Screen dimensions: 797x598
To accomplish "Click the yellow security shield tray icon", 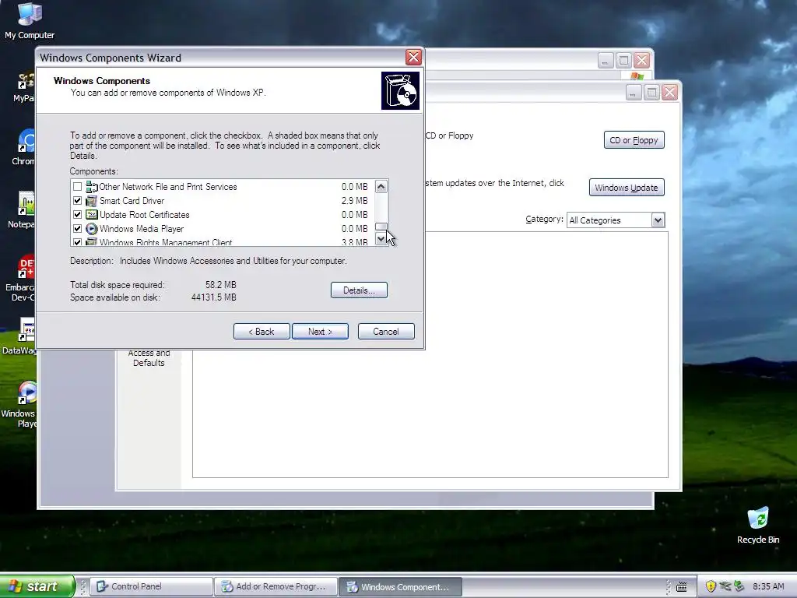I will click(711, 586).
